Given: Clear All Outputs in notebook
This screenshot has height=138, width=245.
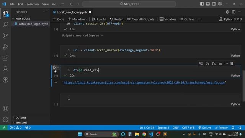Looking at the screenshot, I should point(140,19).
